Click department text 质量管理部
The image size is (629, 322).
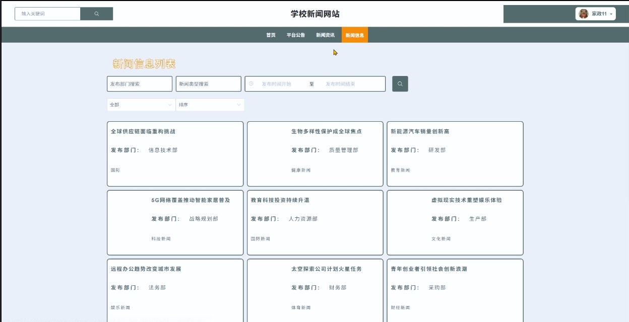[344, 150]
